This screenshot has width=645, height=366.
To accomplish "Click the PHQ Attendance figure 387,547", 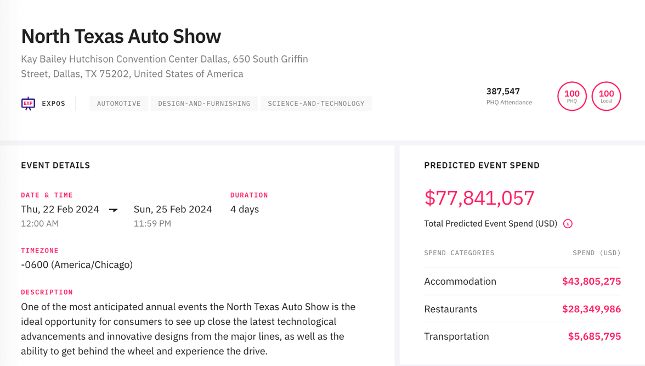I will [503, 91].
